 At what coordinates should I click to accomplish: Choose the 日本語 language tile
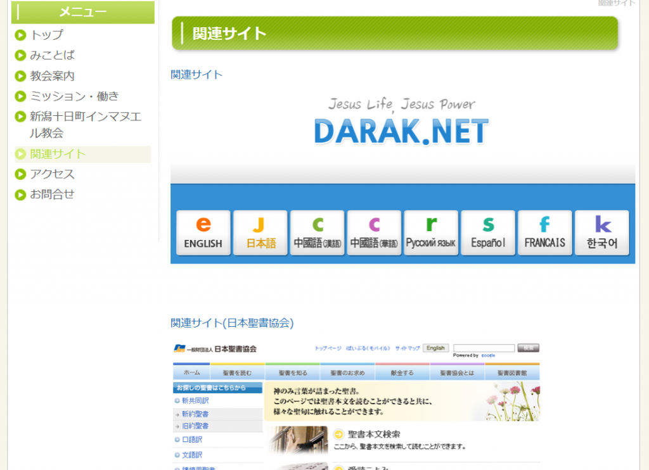point(260,232)
